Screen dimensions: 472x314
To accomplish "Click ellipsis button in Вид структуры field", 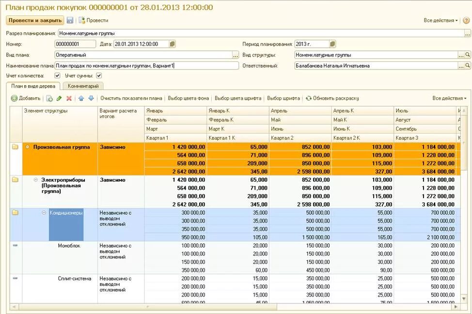I will [461, 55].
